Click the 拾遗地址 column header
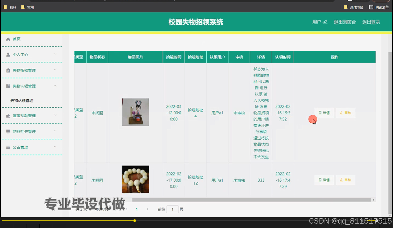This screenshot has height=228, width=393. pos(195,57)
